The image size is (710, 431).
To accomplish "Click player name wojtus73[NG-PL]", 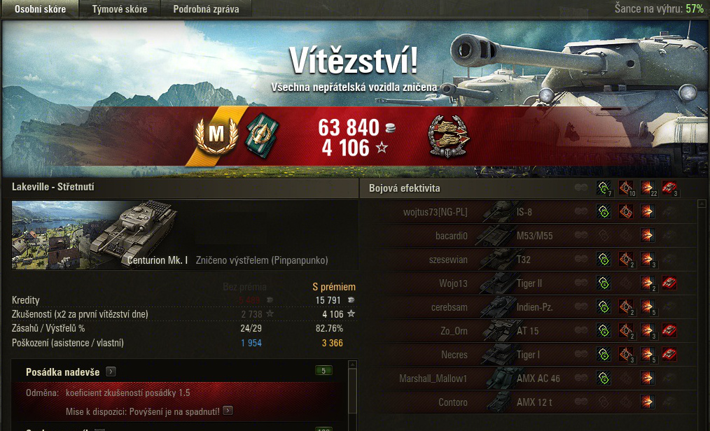I will pyautogui.click(x=435, y=212).
